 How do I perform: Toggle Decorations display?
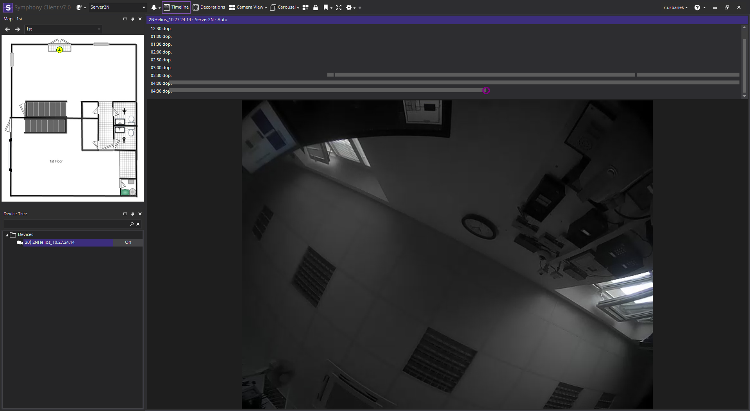[x=209, y=7]
